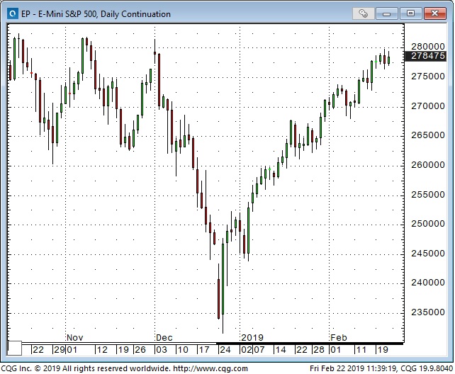
Task: Select the 255000 price scale label
Action: 428,195
